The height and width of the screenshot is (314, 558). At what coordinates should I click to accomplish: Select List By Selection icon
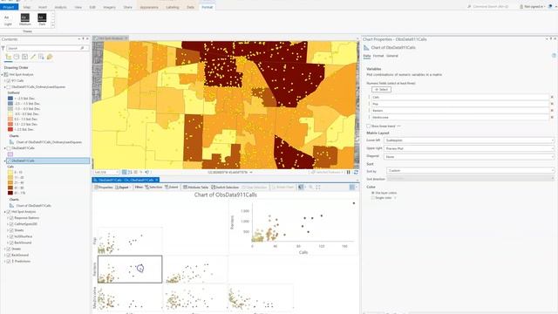point(24,57)
